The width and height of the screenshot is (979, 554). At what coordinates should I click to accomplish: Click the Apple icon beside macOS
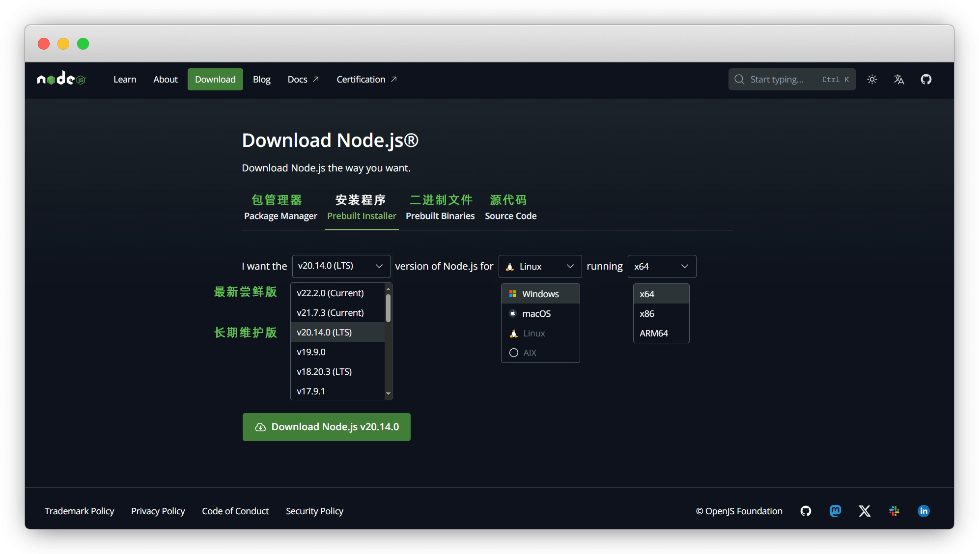(x=513, y=313)
